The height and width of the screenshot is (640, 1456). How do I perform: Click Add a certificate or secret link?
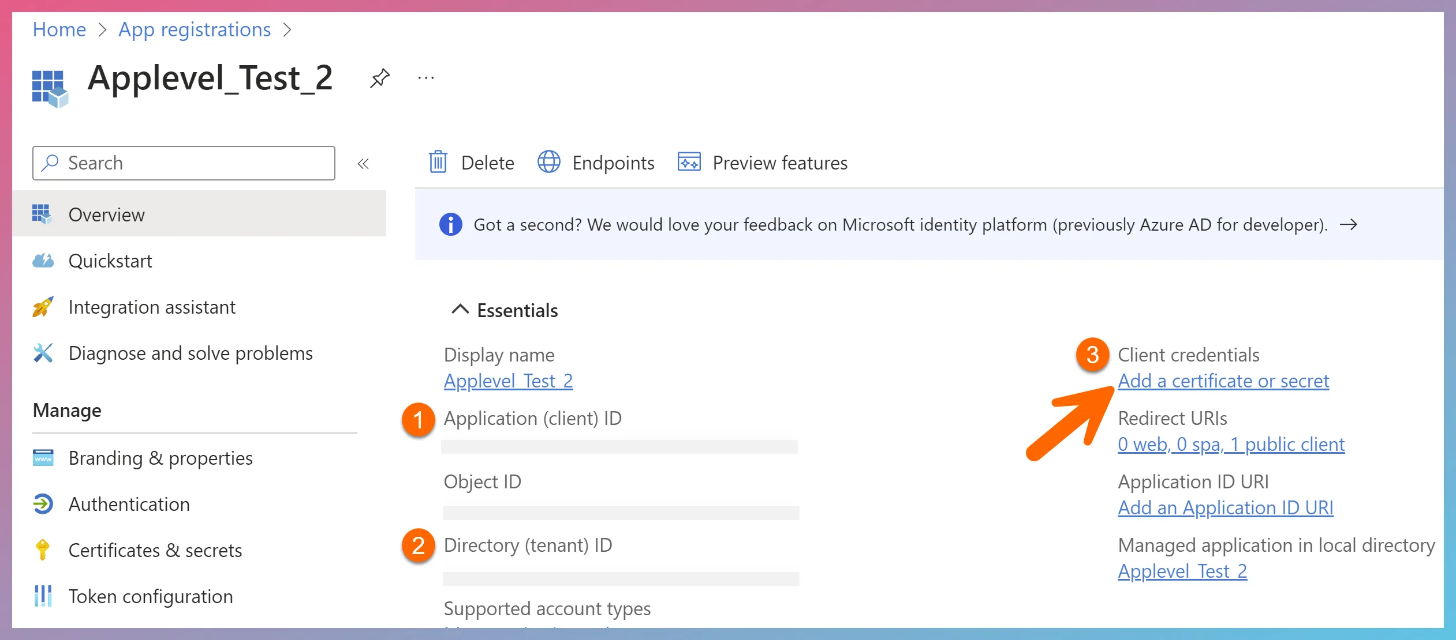tap(1223, 381)
